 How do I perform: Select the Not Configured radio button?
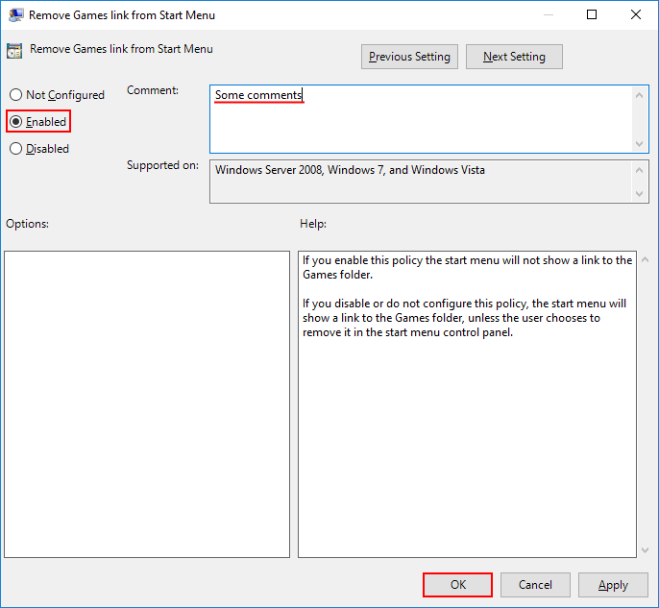(16, 95)
